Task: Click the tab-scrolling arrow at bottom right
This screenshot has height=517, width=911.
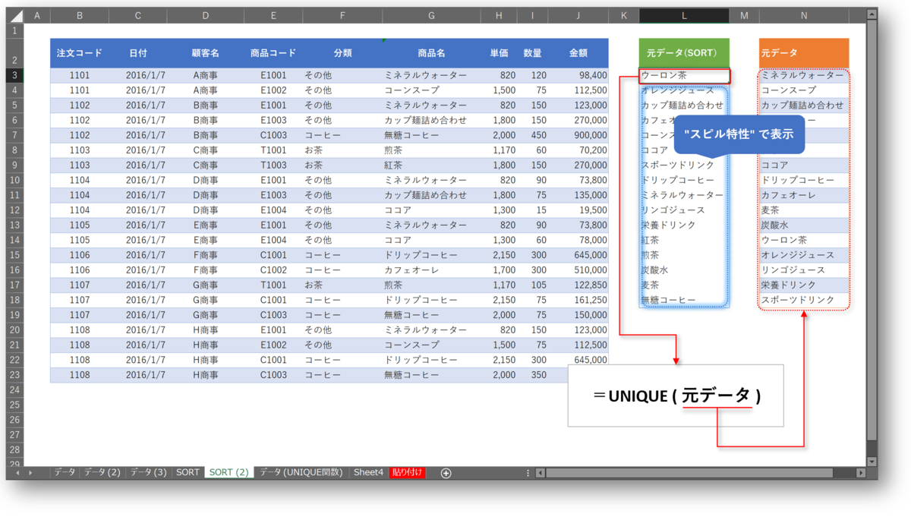Action: [541, 472]
